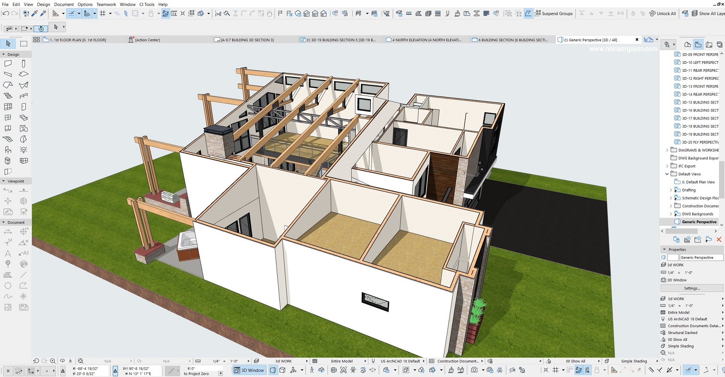Screen dimensions: 725x377
Task: Activate the Text tool in Document section
Action: [x=8, y=253]
